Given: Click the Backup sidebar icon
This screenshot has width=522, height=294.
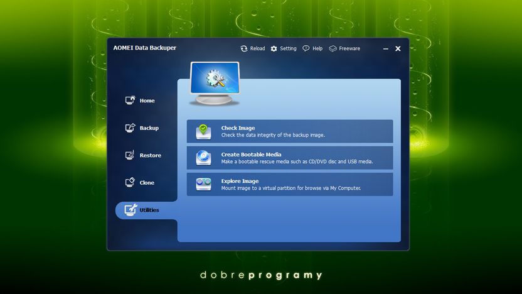Looking at the screenshot, I should [130, 128].
